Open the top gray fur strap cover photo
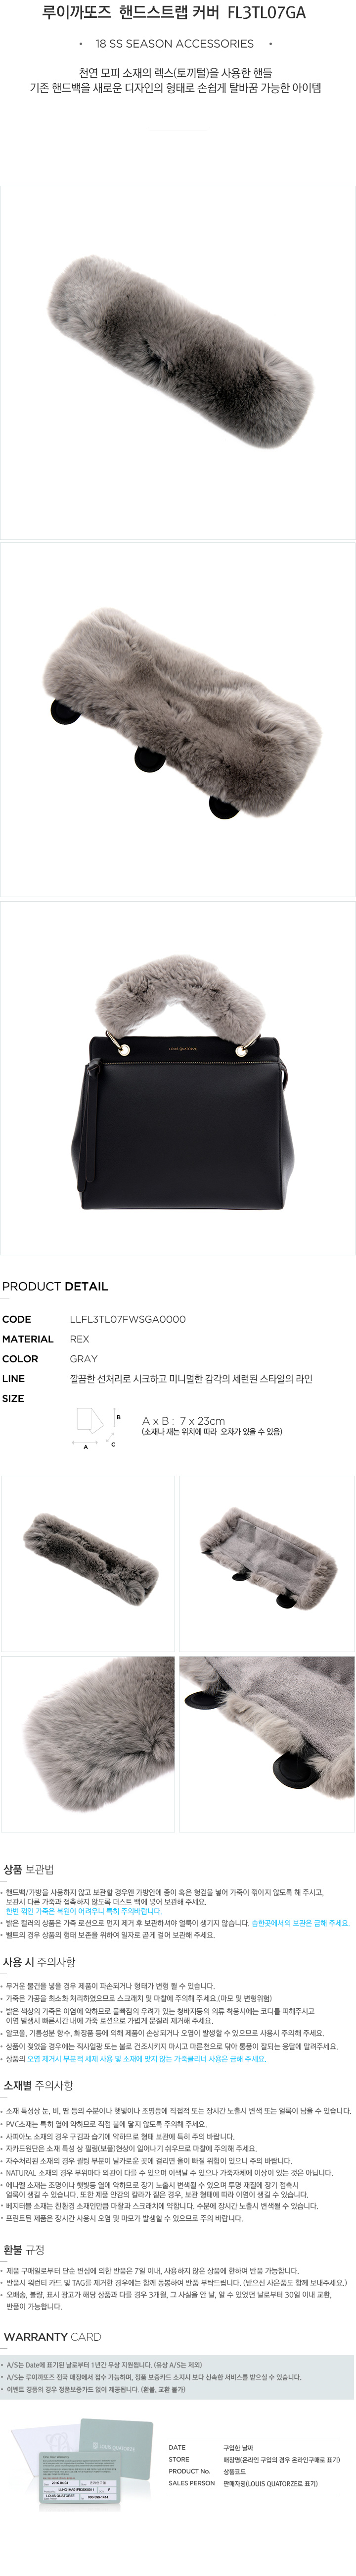 [178, 362]
